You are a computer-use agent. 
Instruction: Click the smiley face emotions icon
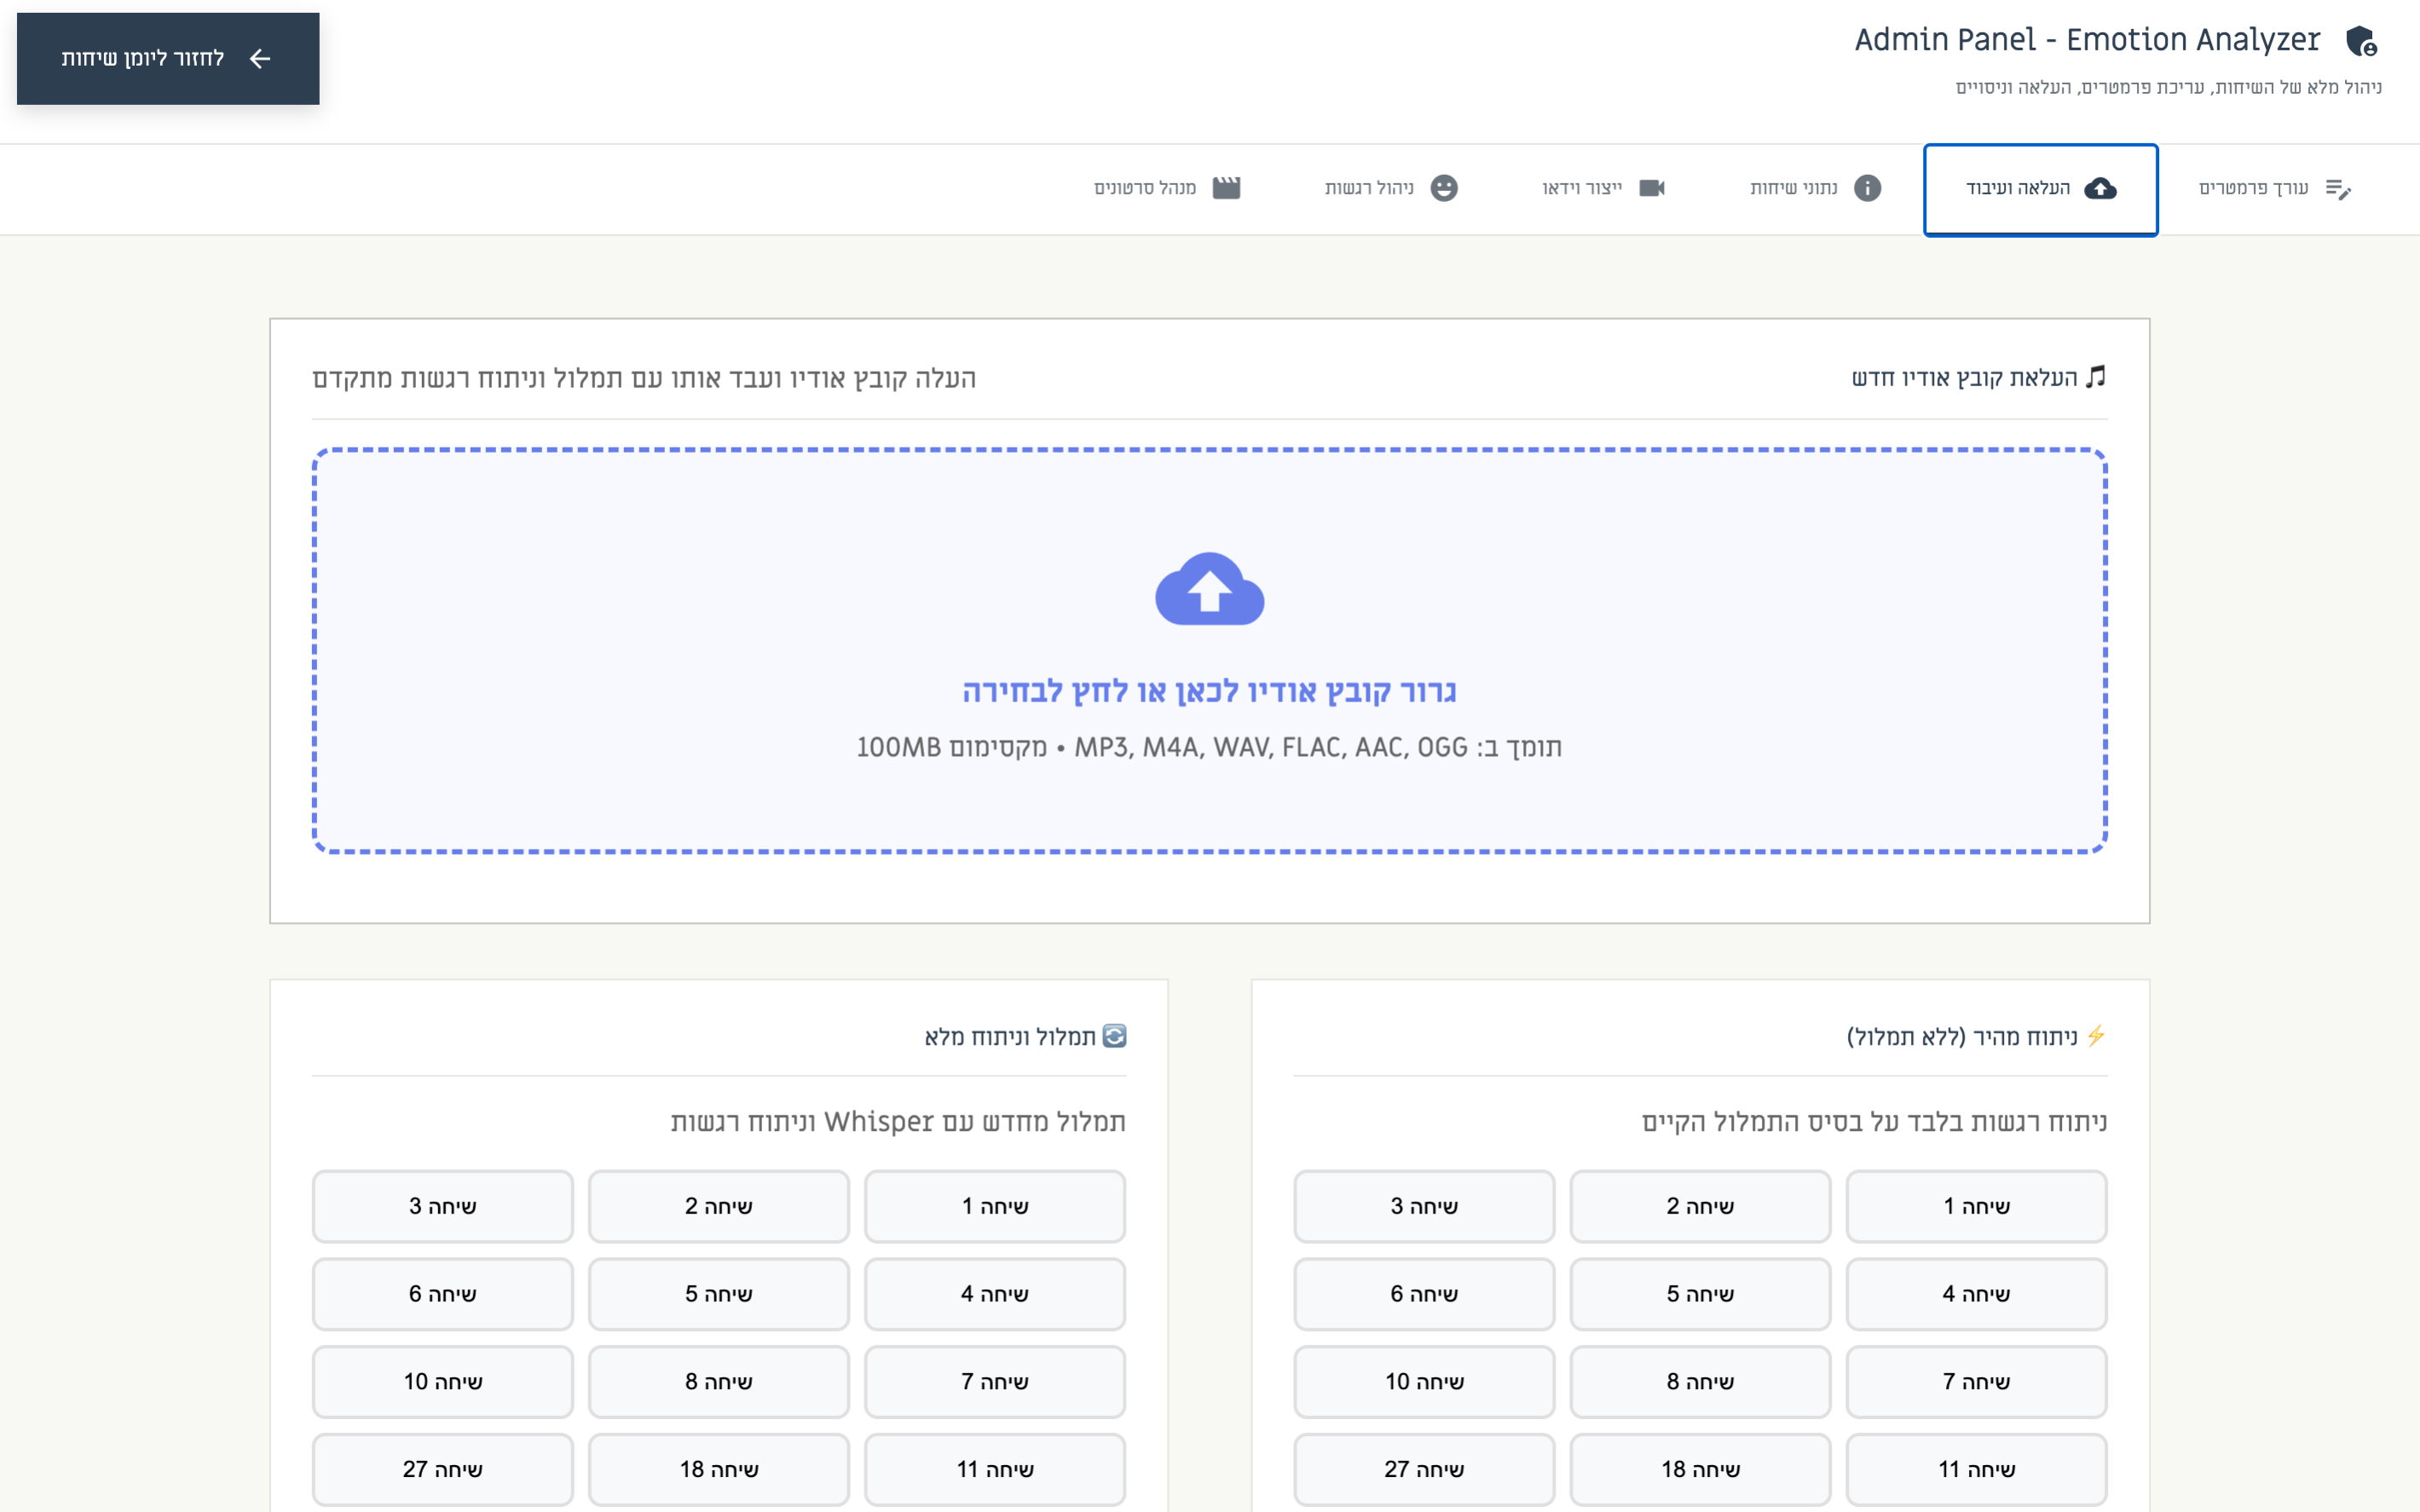(x=1444, y=188)
